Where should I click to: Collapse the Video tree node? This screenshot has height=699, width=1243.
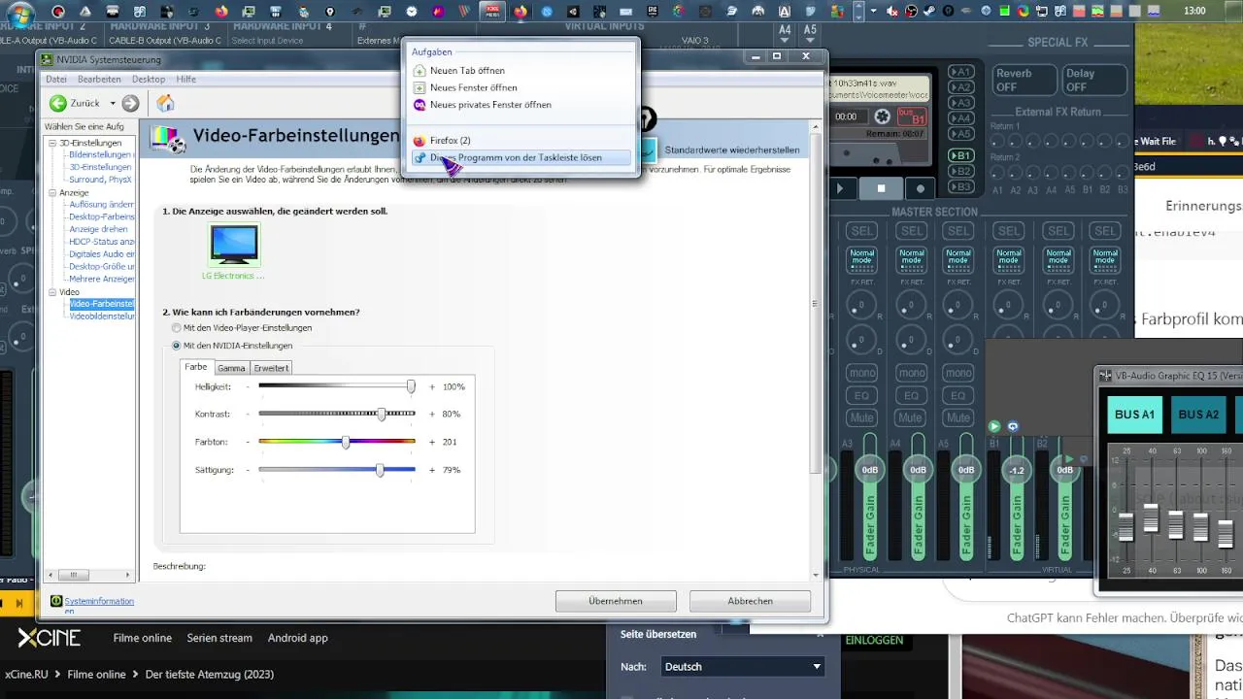[53, 292]
